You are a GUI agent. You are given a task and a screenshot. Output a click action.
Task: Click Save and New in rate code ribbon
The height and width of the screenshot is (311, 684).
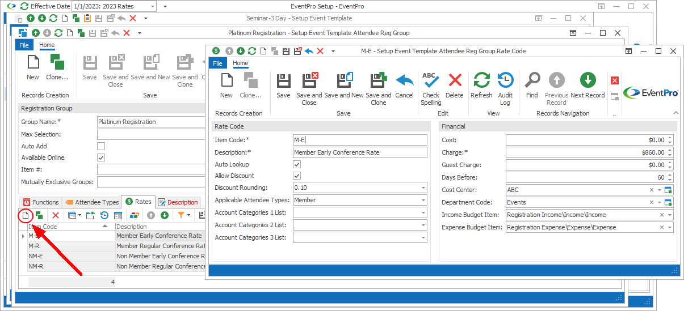(x=344, y=85)
